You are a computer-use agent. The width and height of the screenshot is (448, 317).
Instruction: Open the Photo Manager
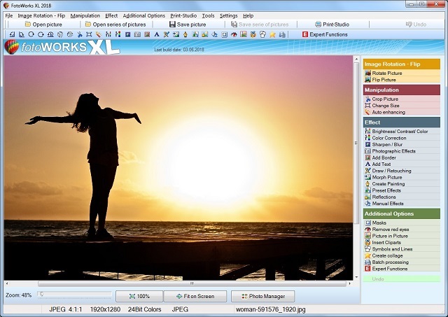(x=263, y=297)
